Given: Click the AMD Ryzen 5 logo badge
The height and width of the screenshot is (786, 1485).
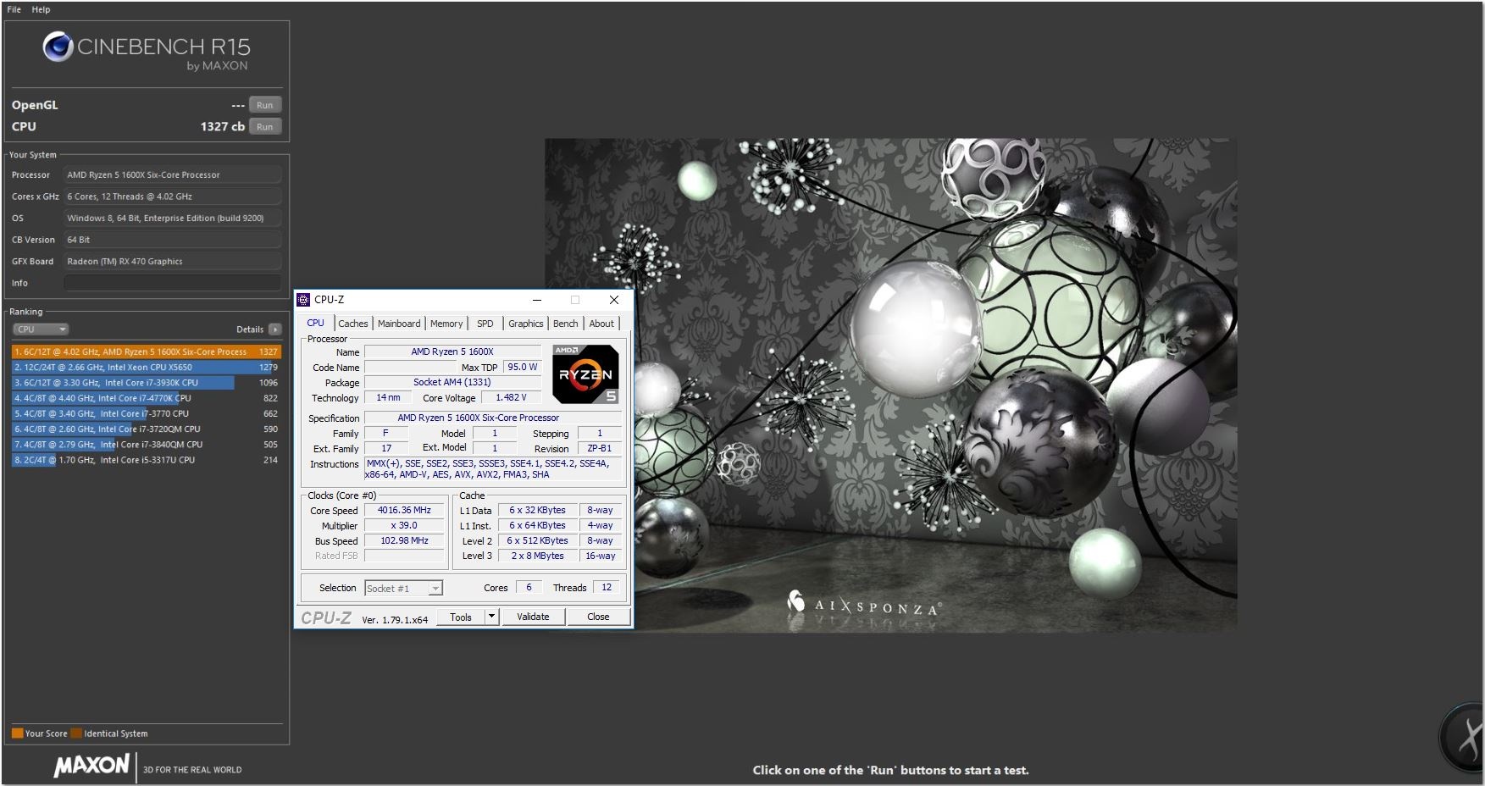Looking at the screenshot, I should (x=584, y=374).
